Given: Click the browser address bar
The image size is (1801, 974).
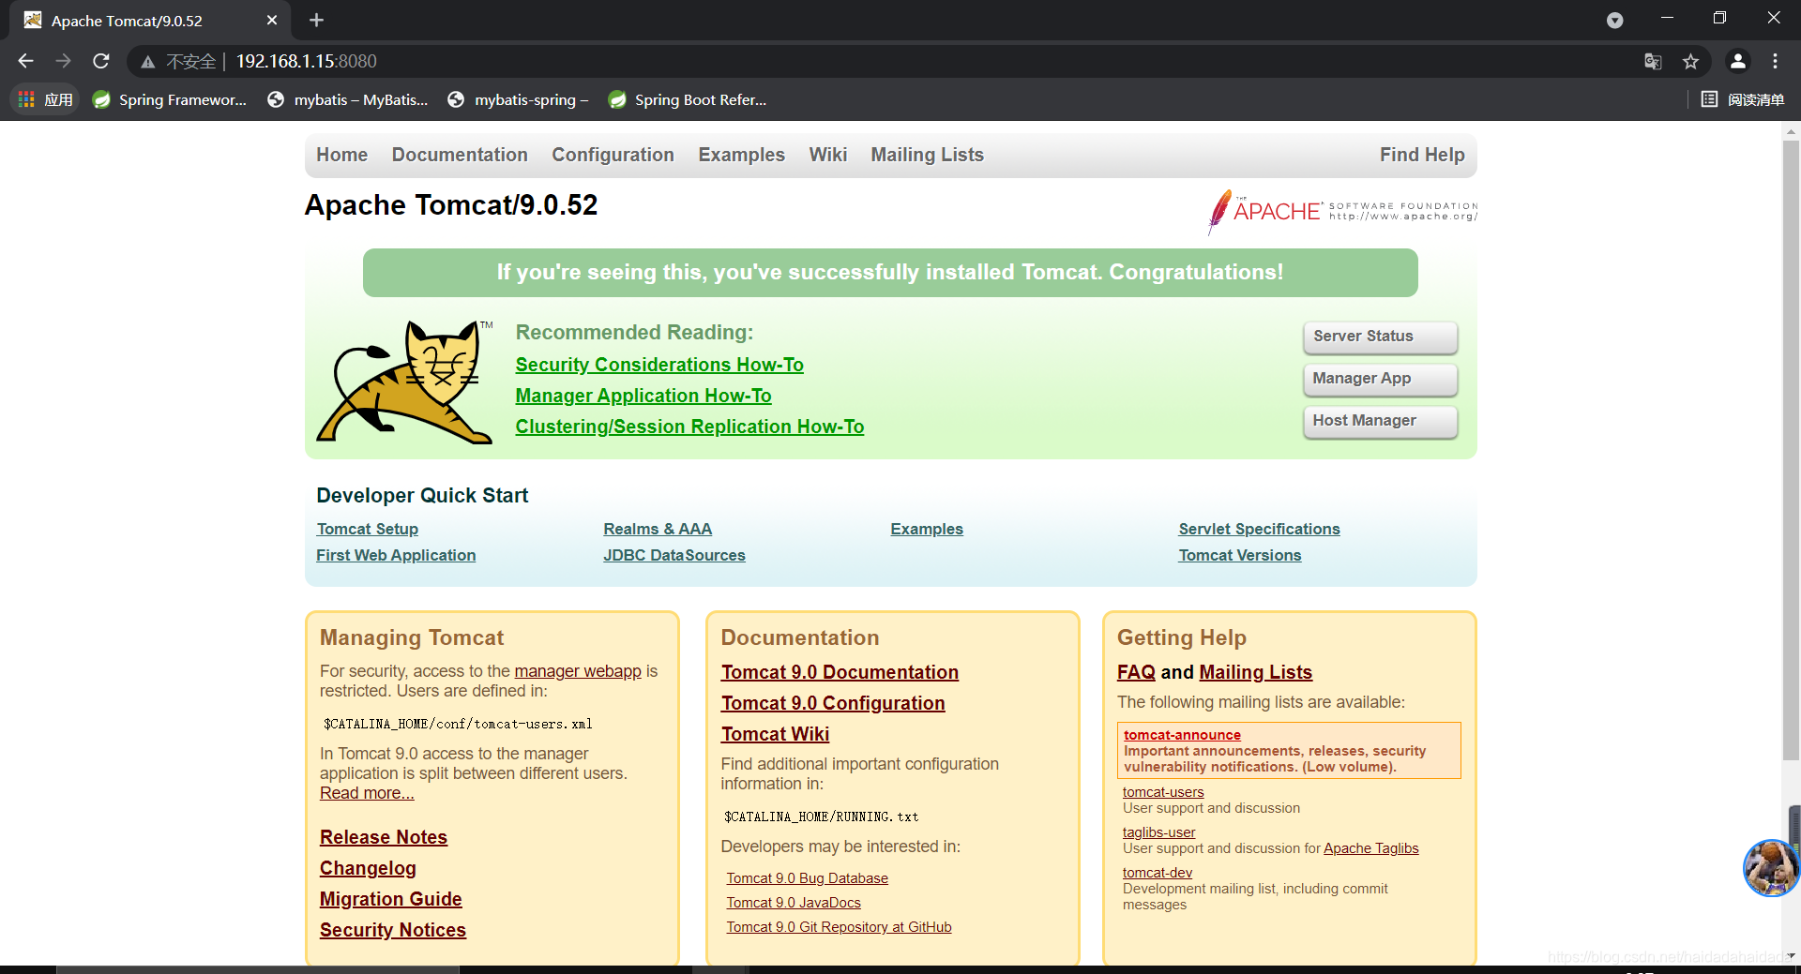Looking at the screenshot, I should click(x=563, y=61).
